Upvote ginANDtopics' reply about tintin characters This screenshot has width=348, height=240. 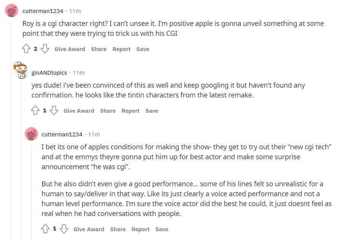pos(35,110)
